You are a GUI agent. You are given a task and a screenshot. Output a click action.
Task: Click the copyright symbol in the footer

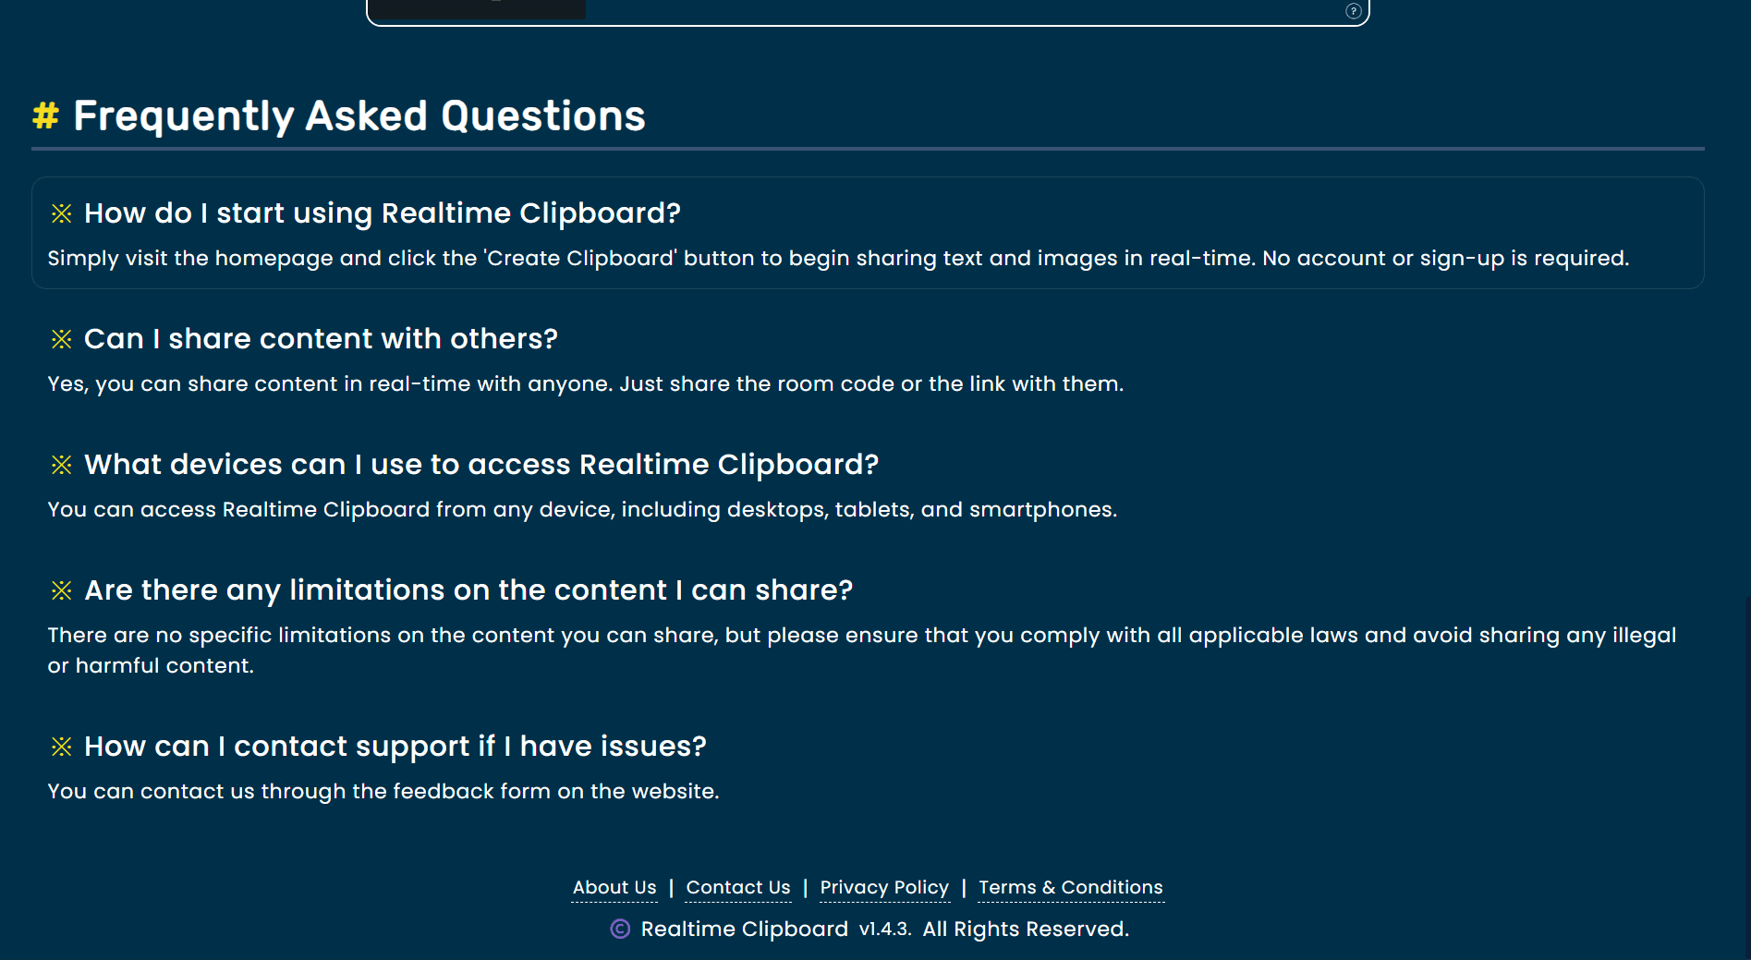point(620,930)
